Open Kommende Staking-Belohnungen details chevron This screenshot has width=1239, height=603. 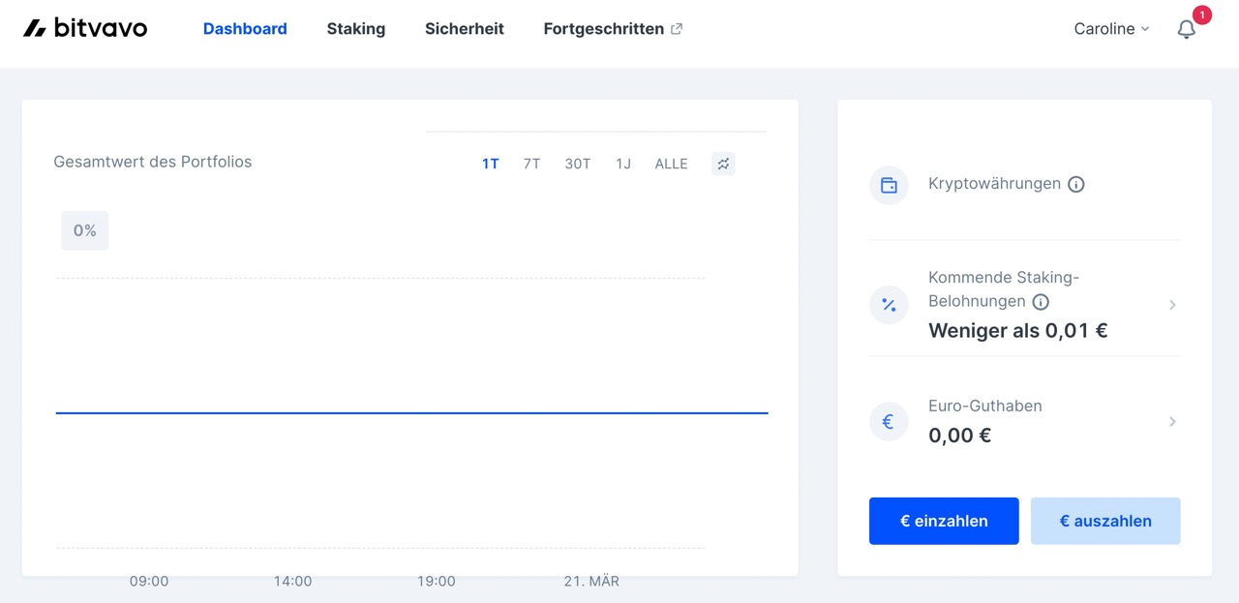click(x=1172, y=304)
